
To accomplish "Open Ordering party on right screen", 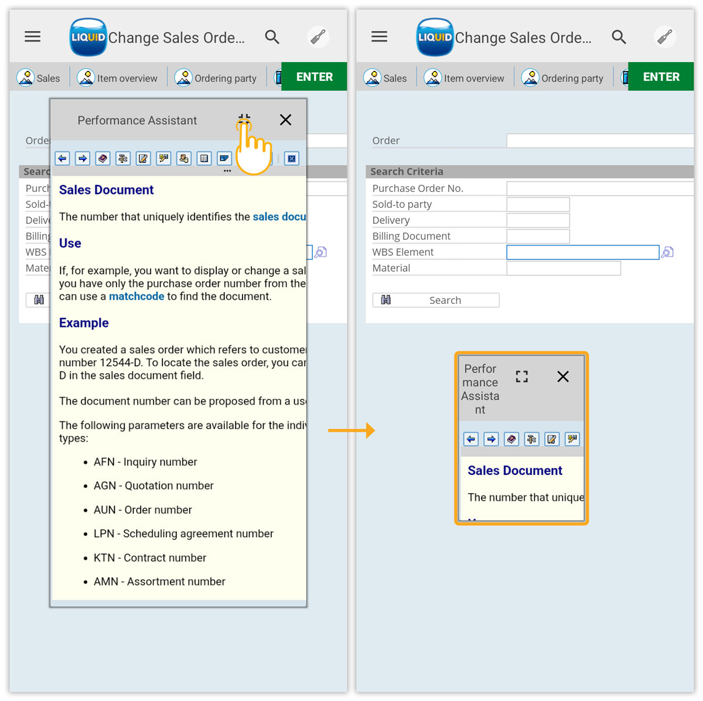I will pos(562,77).
